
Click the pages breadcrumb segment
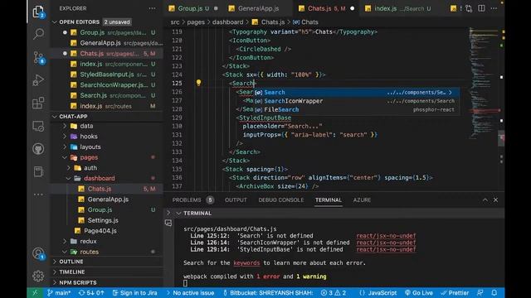point(196,22)
